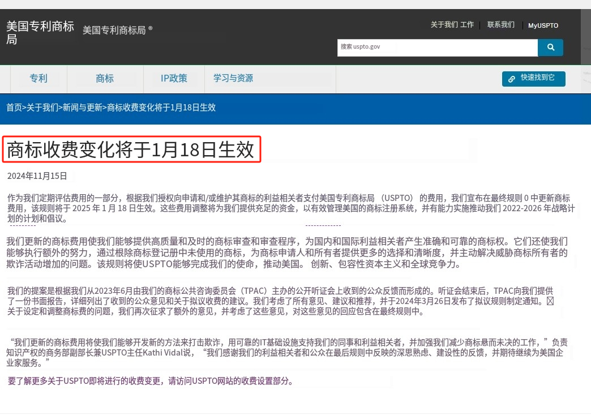Click the 关于我们 breadcrumb link
Image resolution: width=591 pixels, height=415 pixels.
[x=41, y=108]
